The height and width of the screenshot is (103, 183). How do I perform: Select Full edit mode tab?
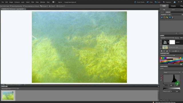[x=164, y=9]
